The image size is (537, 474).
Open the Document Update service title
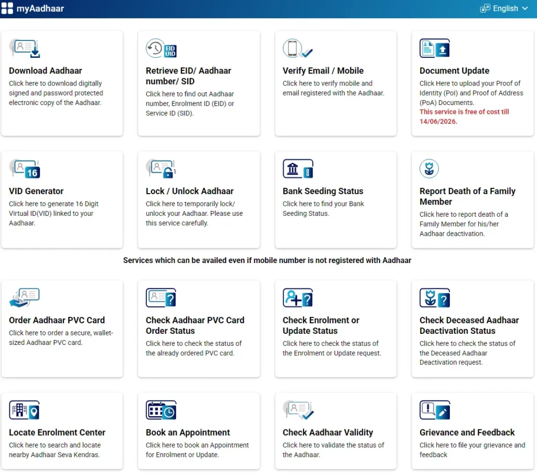click(454, 71)
